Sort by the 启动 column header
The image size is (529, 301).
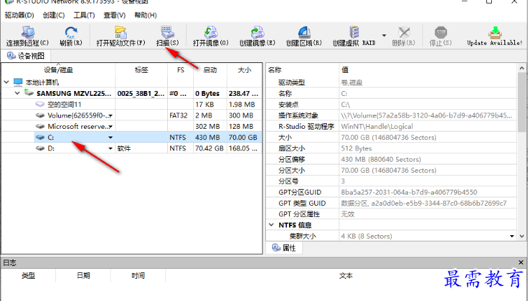point(210,70)
